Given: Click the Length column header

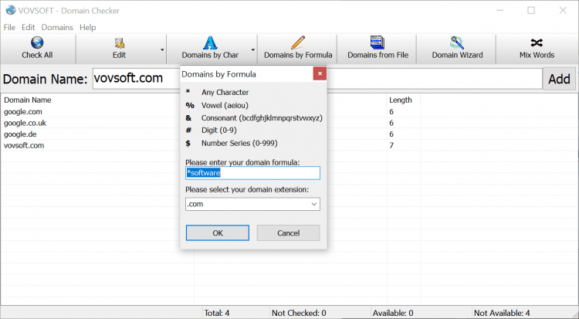Looking at the screenshot, I should (x=401, y=100).
